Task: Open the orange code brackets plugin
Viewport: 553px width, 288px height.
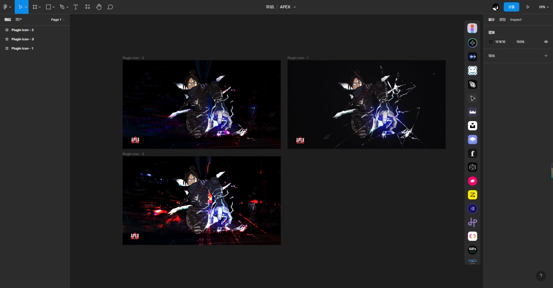Action: pos(472,236)
